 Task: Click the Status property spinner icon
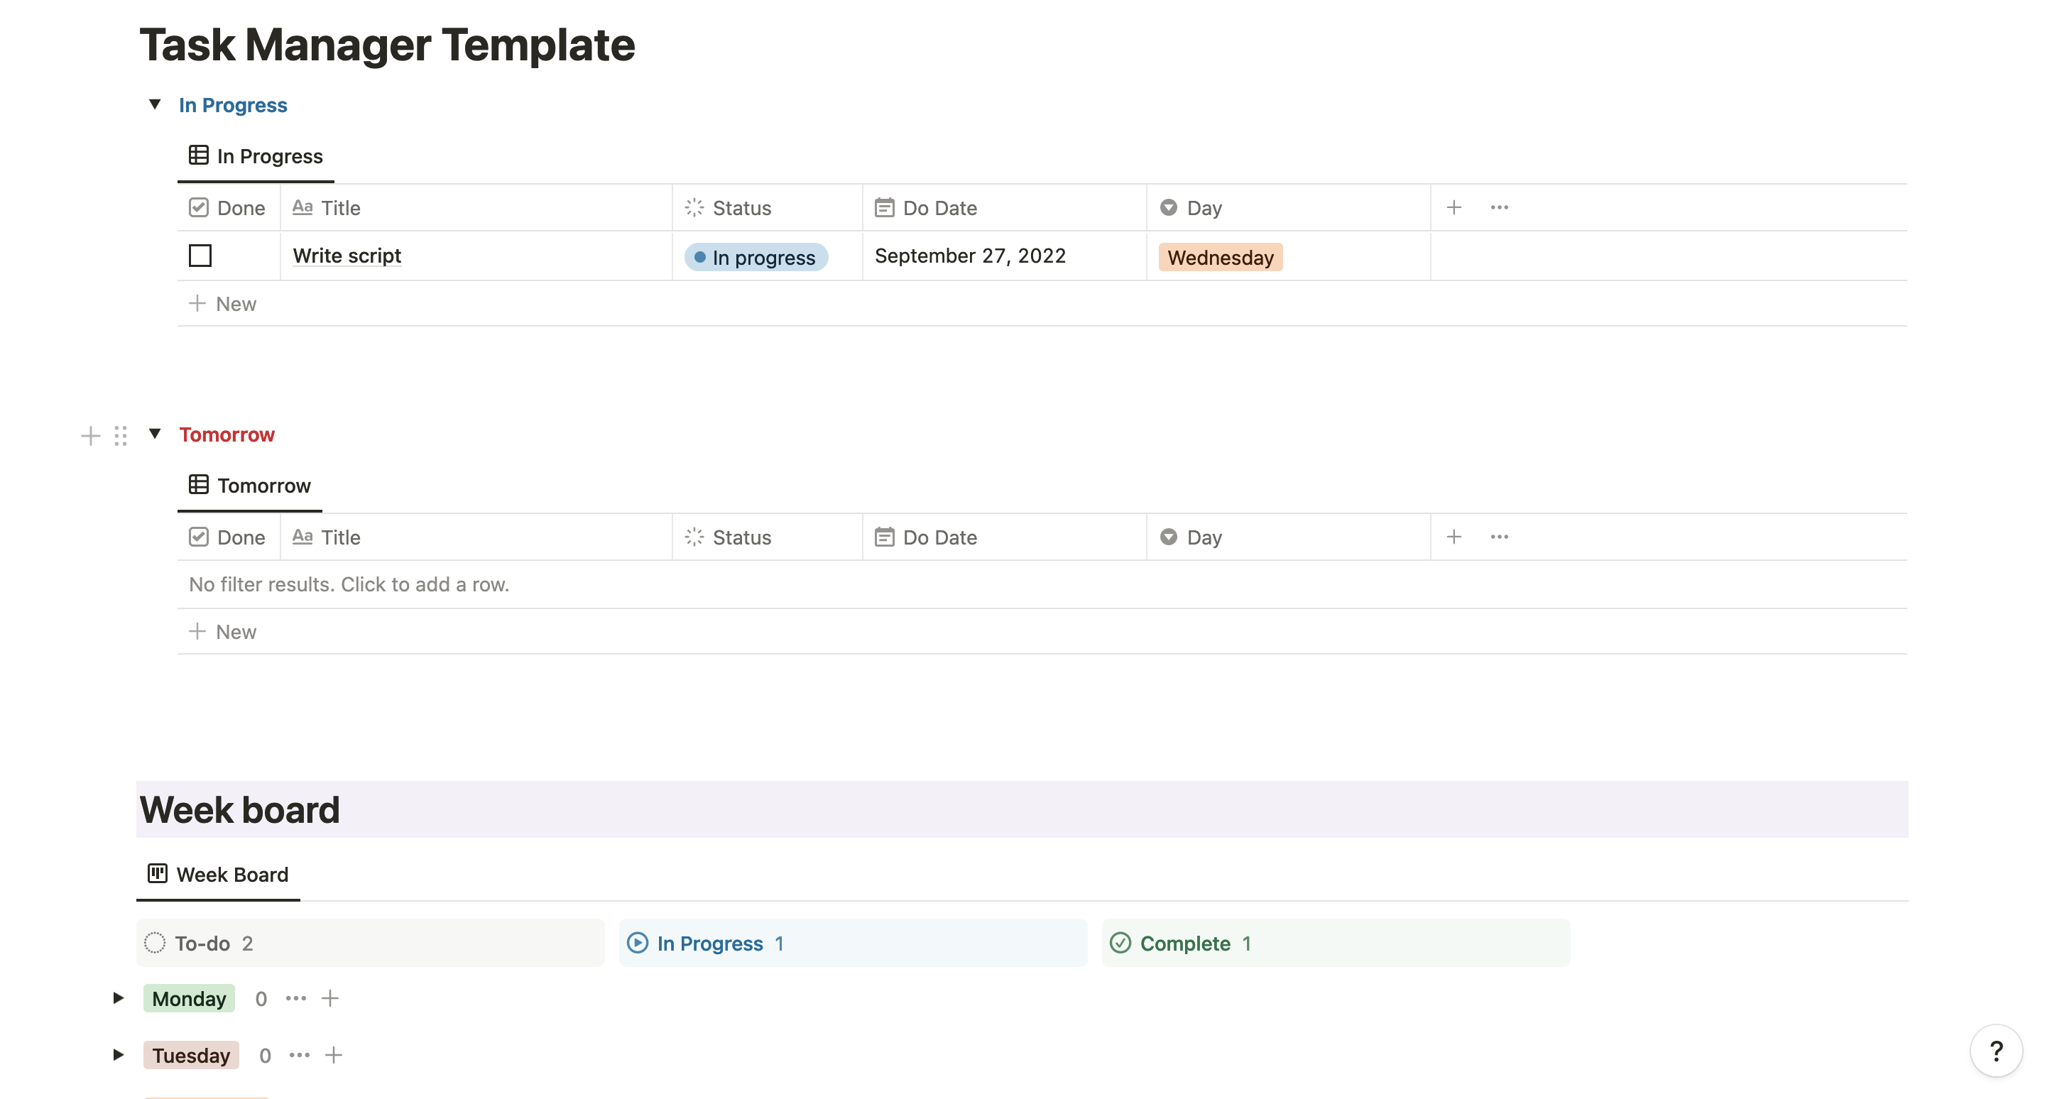[694, 207]
